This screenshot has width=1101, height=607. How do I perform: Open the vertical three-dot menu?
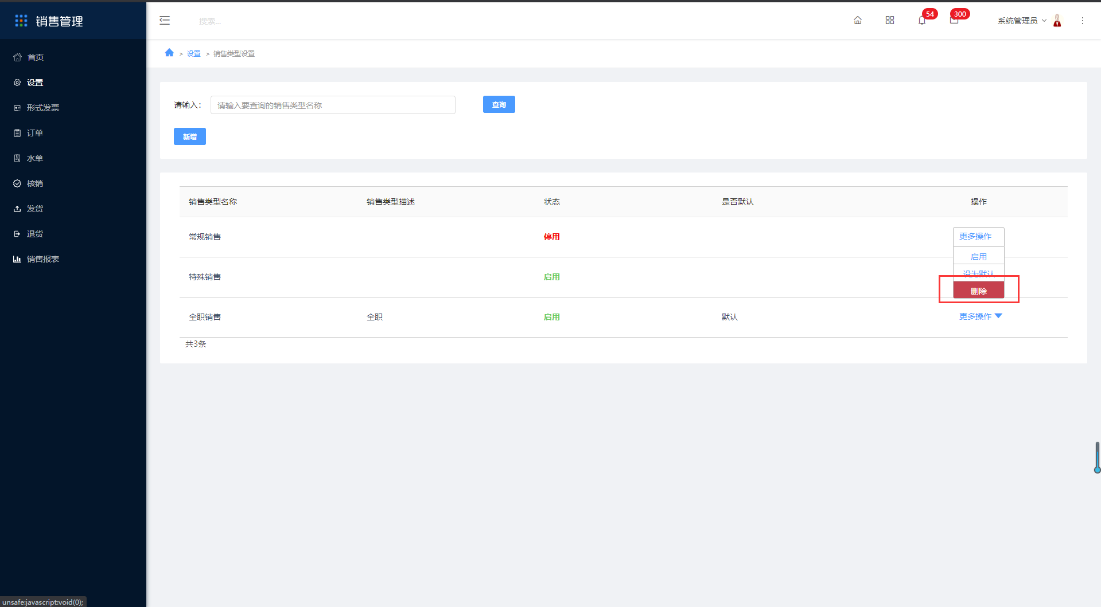point(1083,21)
